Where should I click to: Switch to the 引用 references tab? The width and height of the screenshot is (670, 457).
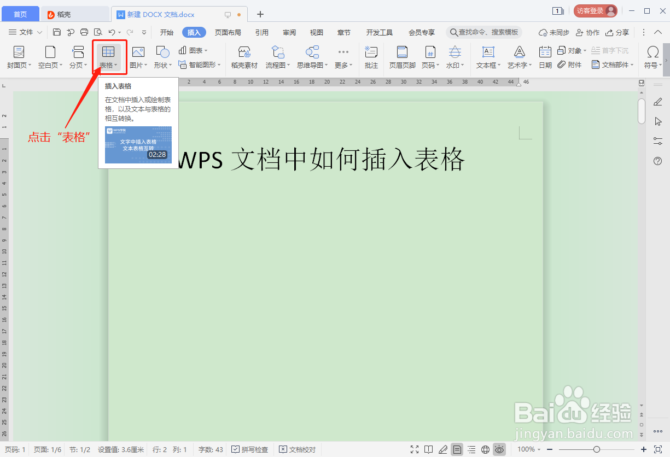[262, 32]
